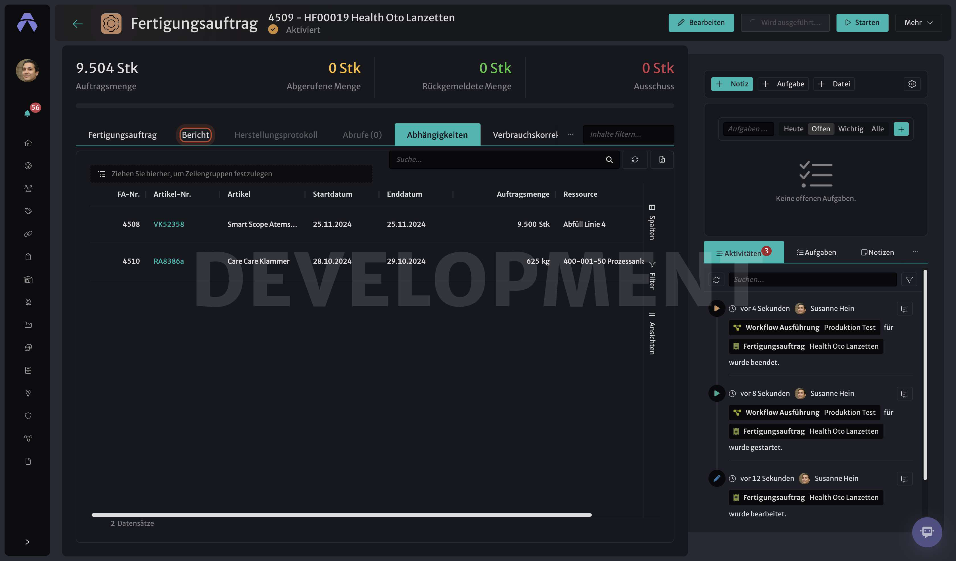Focus the Inhalte filtern field
The width and height of the screenshot is (956, 561).
click(628, 134)
